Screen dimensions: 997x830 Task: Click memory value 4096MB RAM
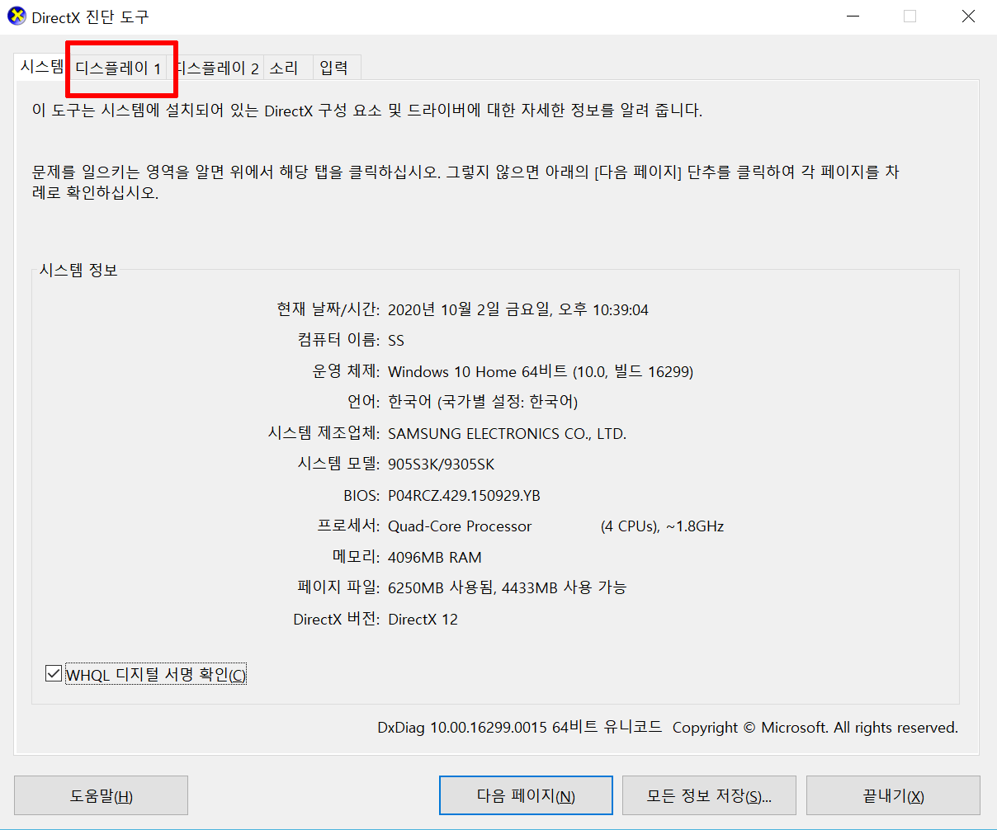(x=434, y=558)
